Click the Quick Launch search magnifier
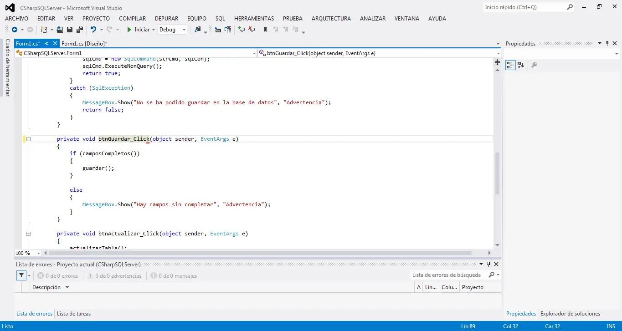Screen dimensions: 622x331 point(570,7)
